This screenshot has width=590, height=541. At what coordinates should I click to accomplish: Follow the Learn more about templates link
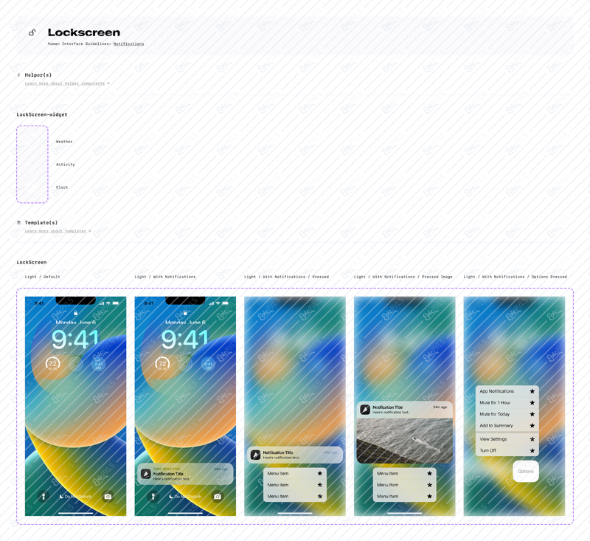click(x=55, y=231)
